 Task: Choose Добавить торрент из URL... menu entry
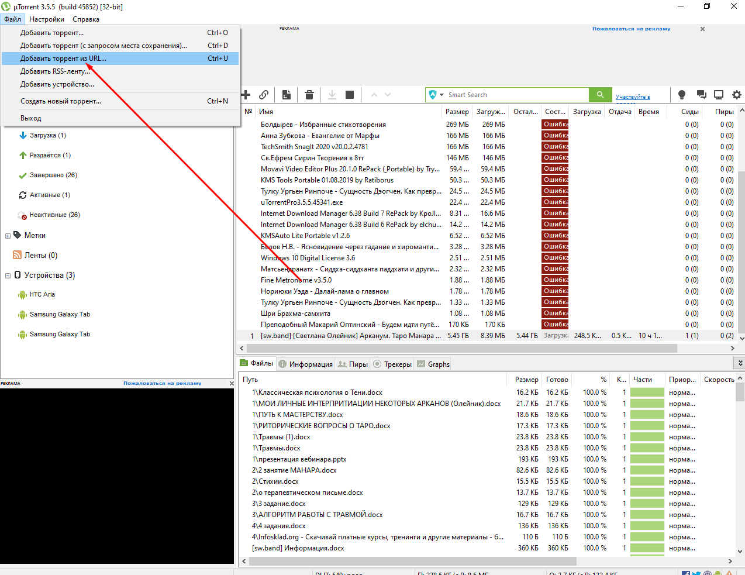(120, 58)
